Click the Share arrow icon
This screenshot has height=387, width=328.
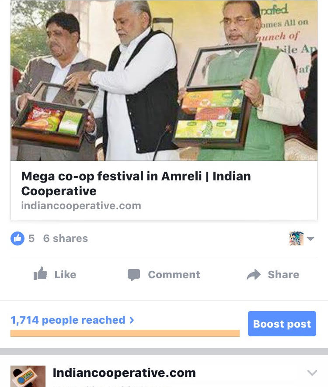coord(254,274)
